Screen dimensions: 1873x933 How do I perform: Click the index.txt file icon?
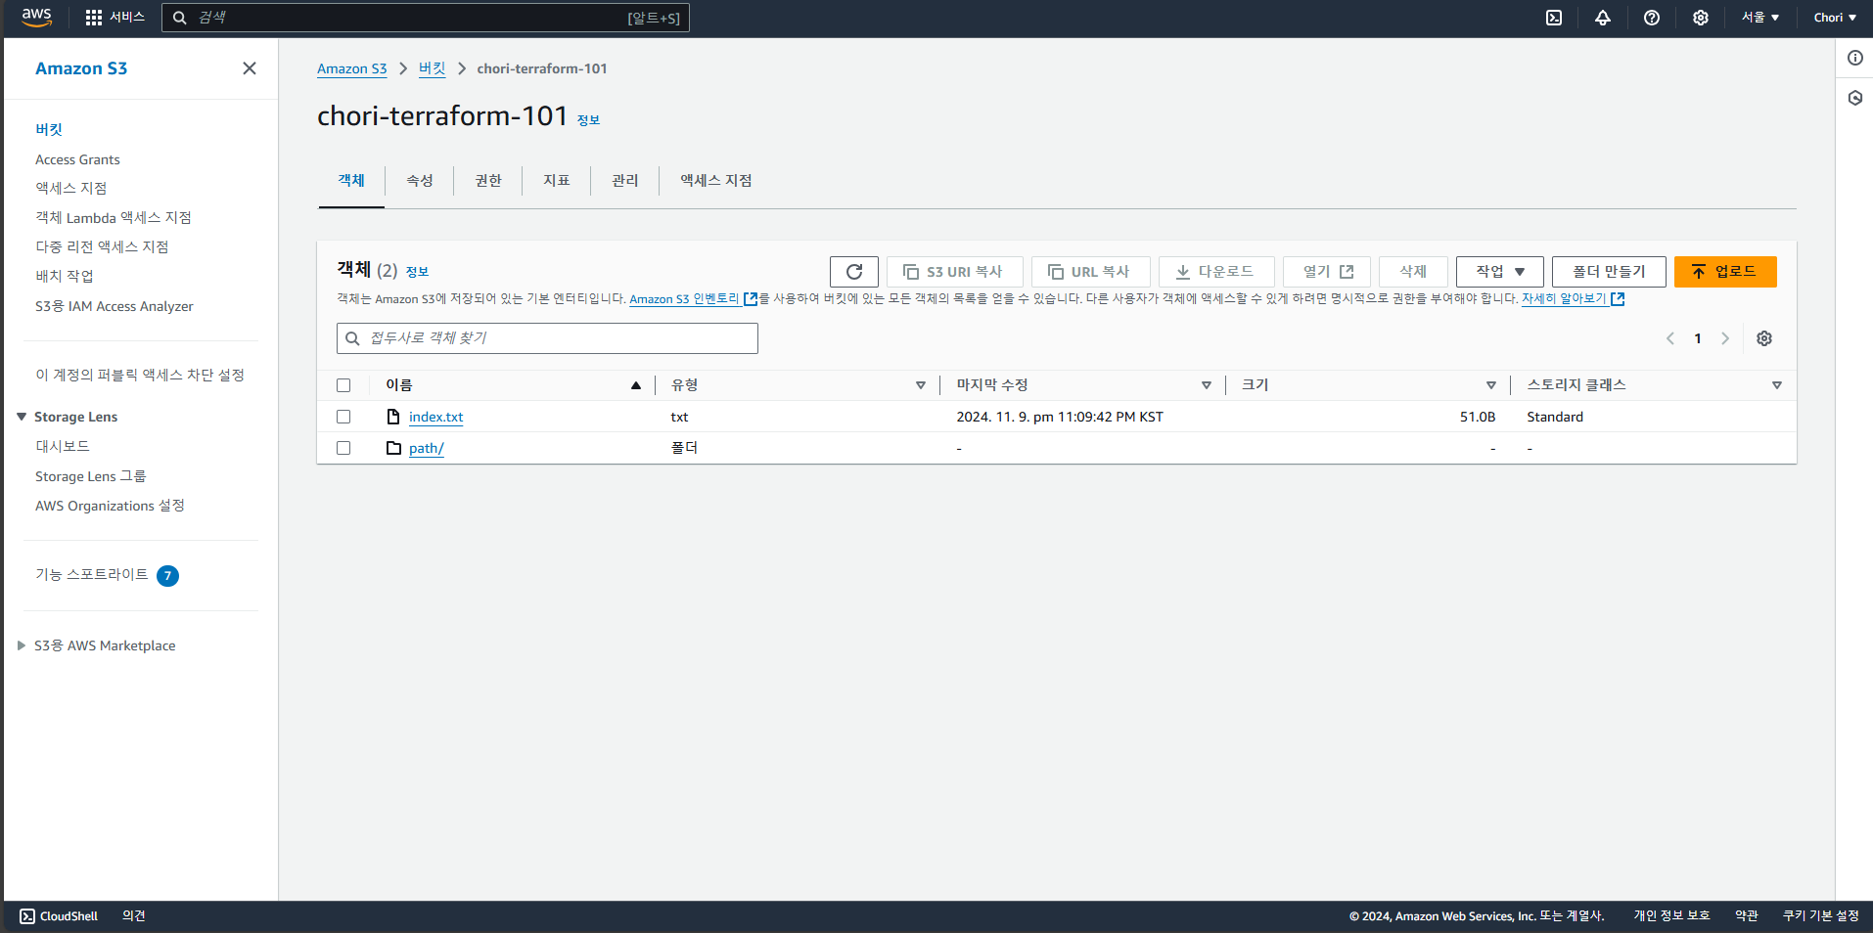click(x=393, y=417)
